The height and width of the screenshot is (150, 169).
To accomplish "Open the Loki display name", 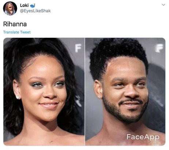I will (24, 6).
